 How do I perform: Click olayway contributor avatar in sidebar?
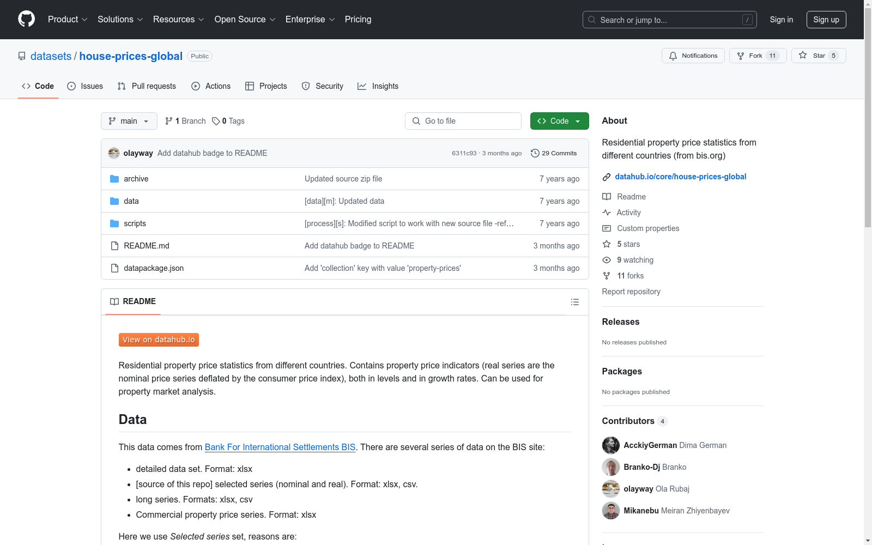click(611, 489)
